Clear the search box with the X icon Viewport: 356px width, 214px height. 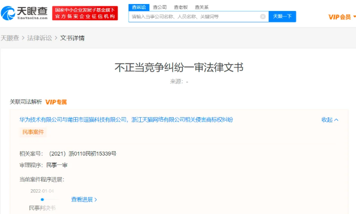263,17
